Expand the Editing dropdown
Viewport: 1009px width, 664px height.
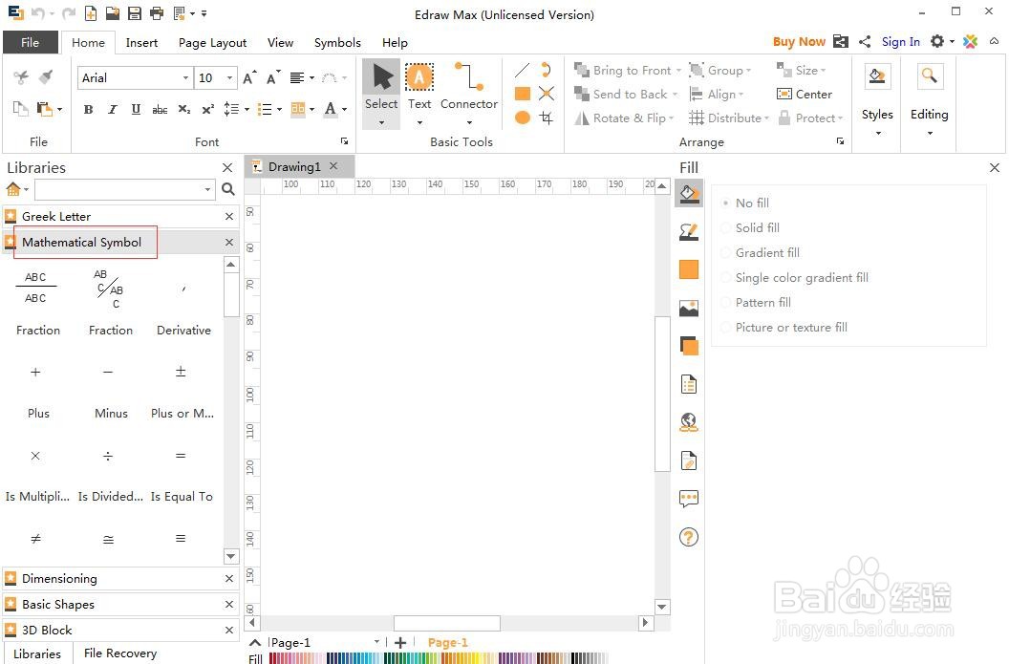pyautogui.click(x=929, y=133)
